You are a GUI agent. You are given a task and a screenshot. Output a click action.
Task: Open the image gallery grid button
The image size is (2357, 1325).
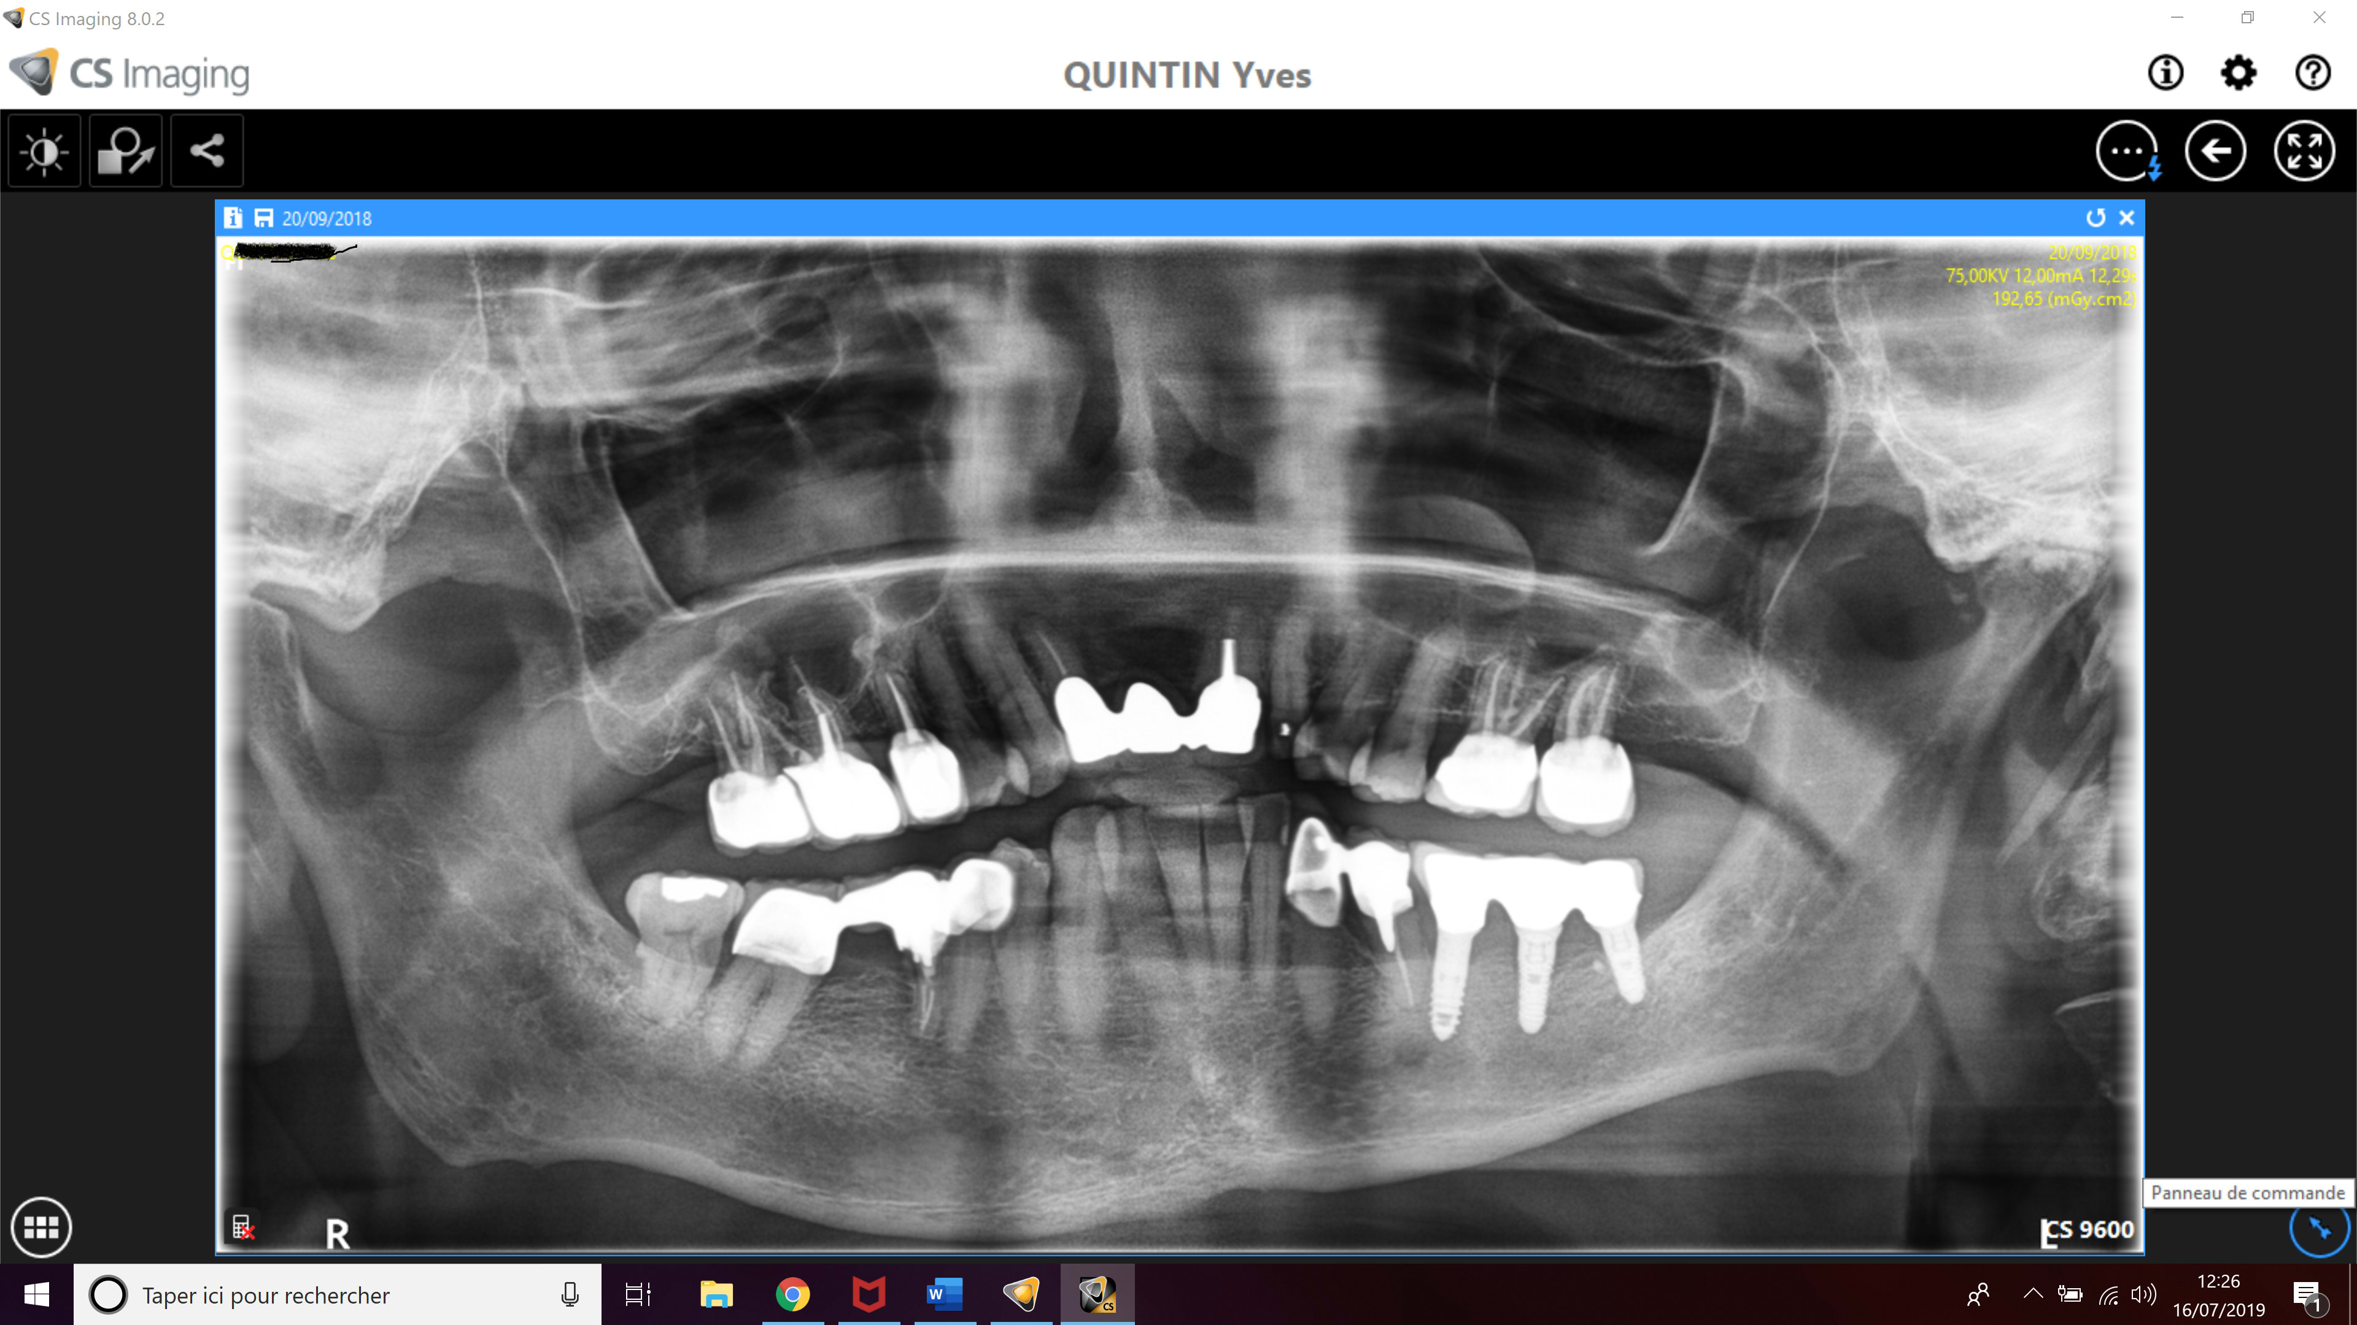41,1227
